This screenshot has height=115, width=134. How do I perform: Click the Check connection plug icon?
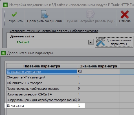(x=45, y=14)
